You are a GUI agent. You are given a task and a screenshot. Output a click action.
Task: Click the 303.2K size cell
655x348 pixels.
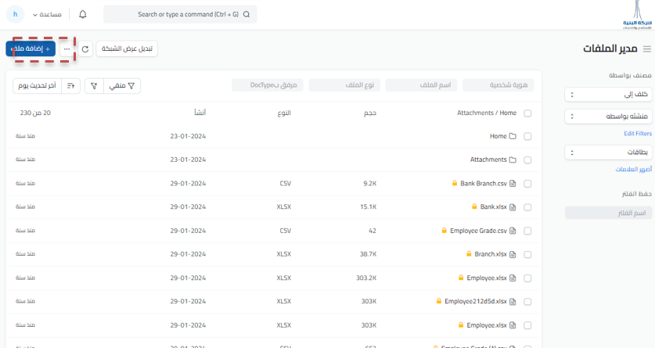(366, 278)
